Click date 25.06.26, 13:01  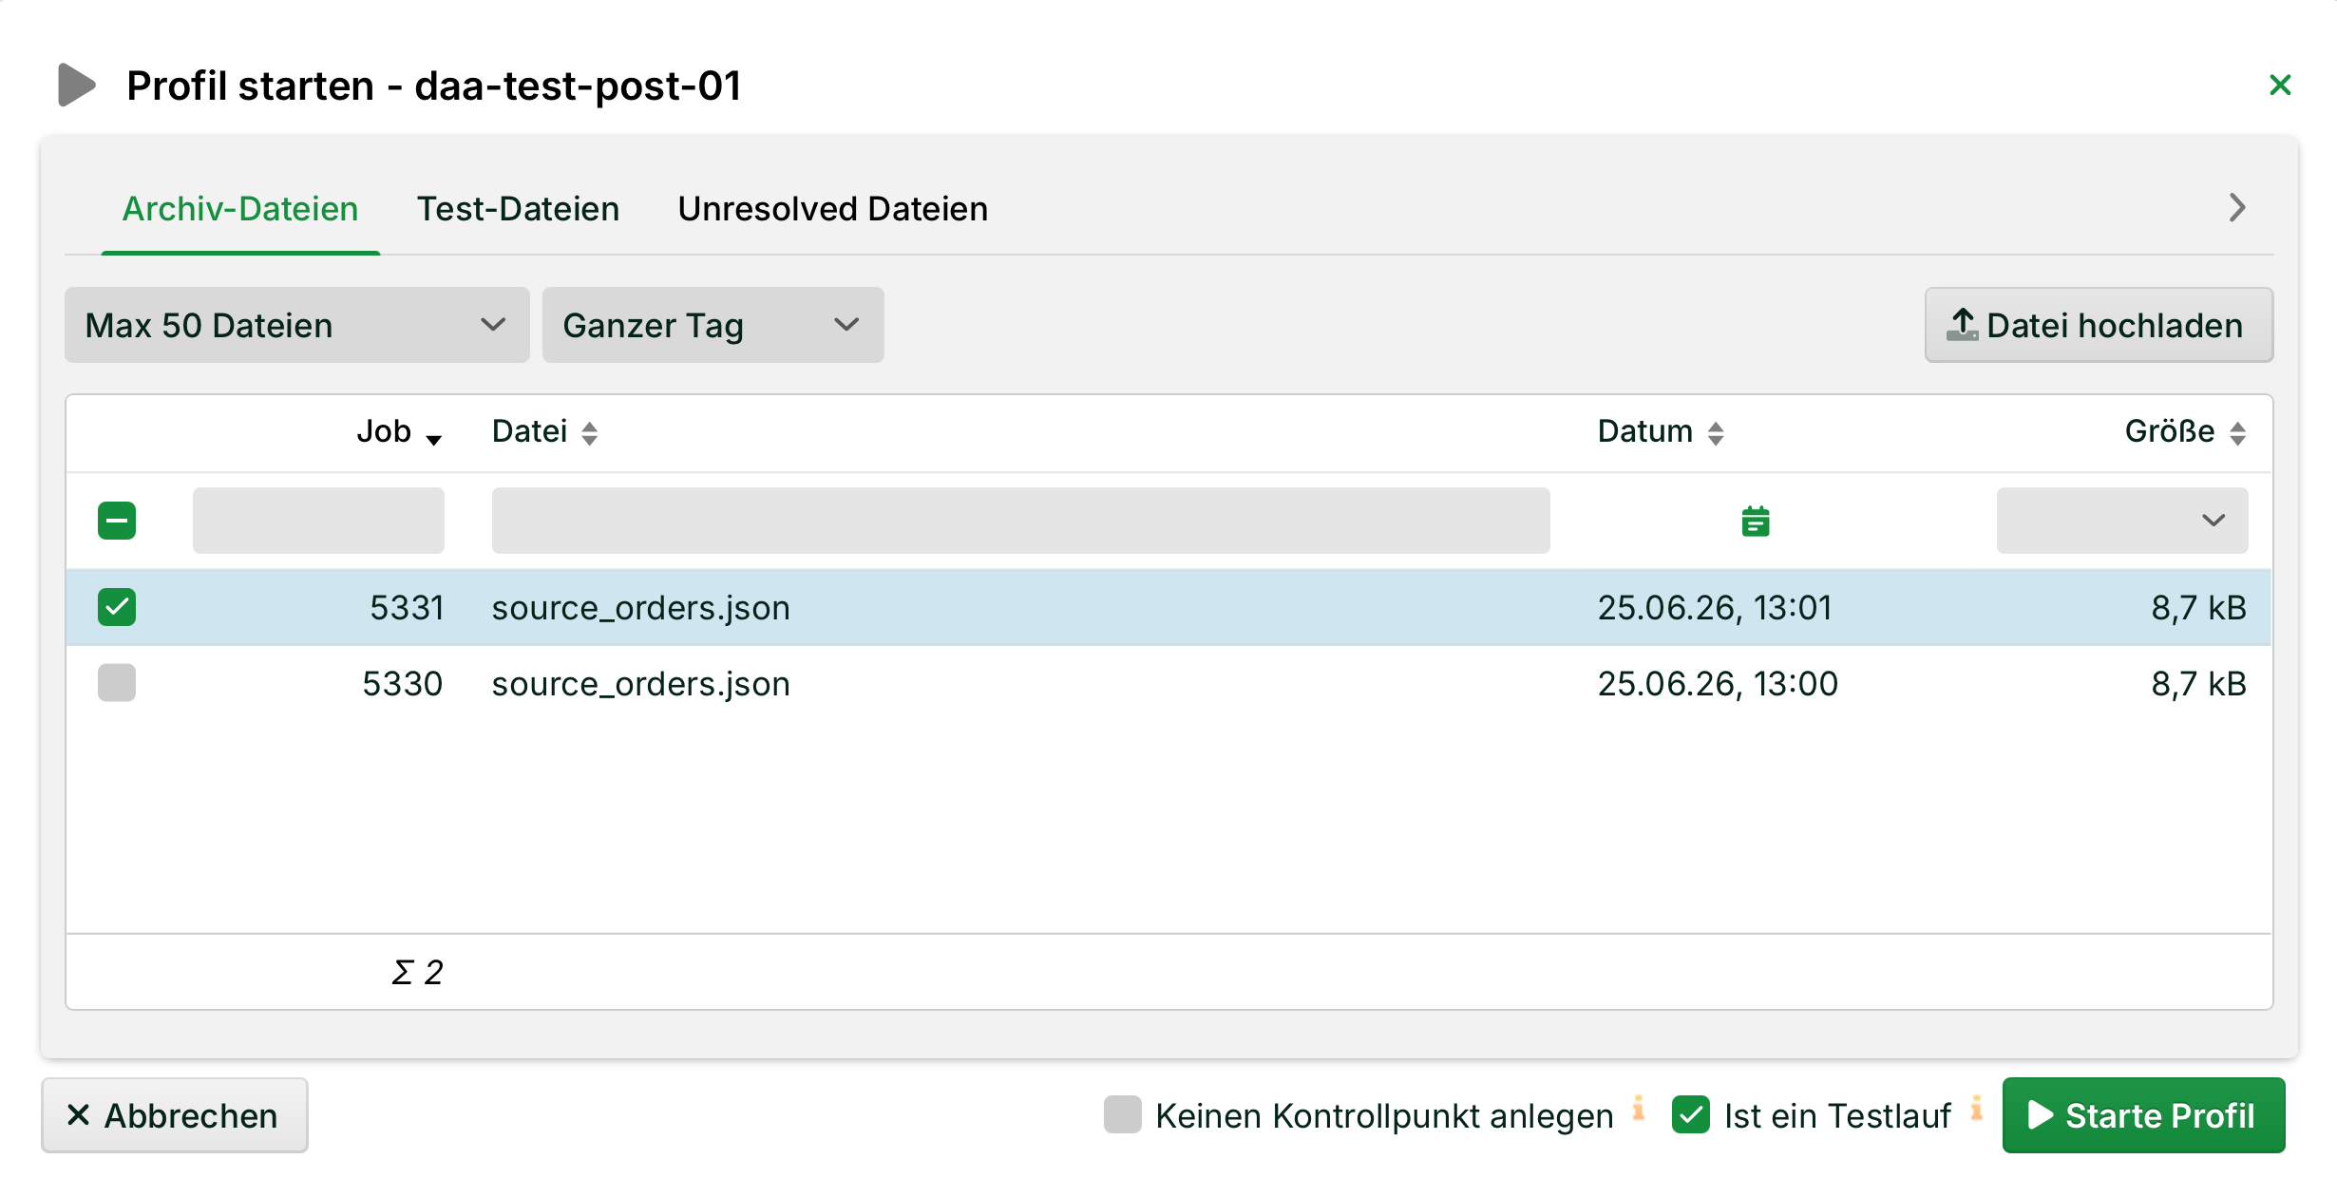(1714, 608)
